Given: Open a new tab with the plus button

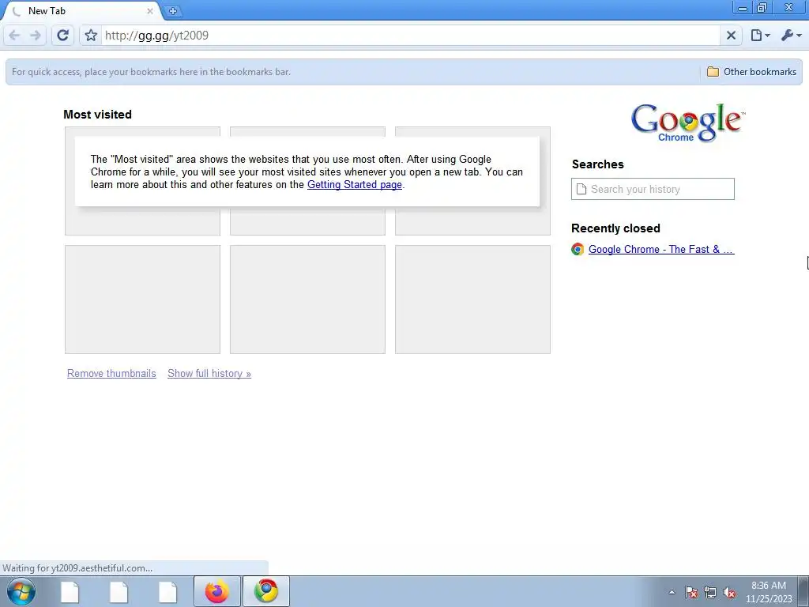Looking at the screenshot, I should (173, 10).
